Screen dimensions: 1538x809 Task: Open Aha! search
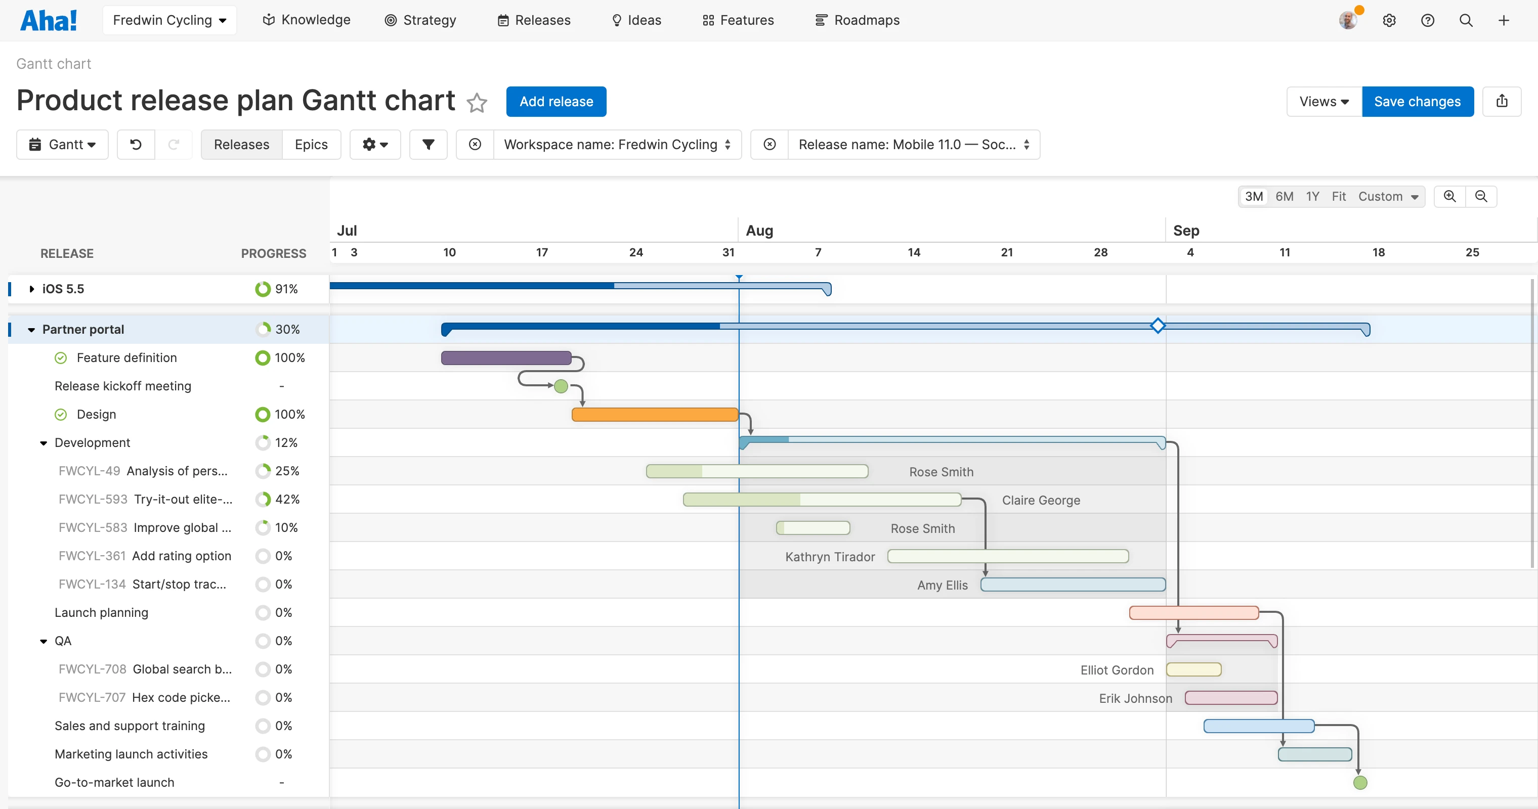point(1466,20)
